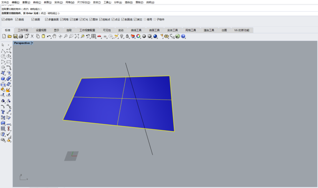
Task: Toggle the 网格 filter checkbox
Action: 62,19
